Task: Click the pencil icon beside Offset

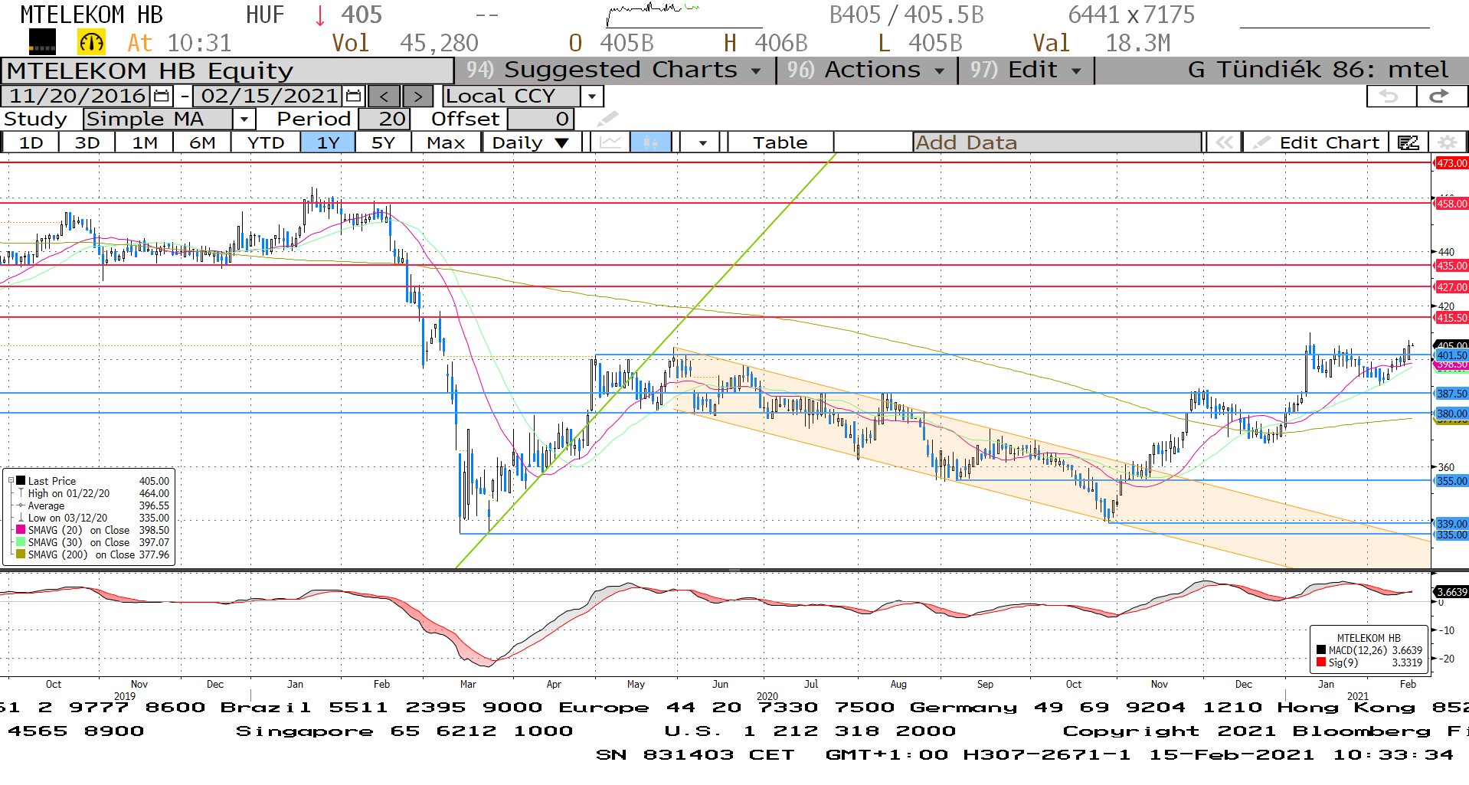Action: pos(607,119)
